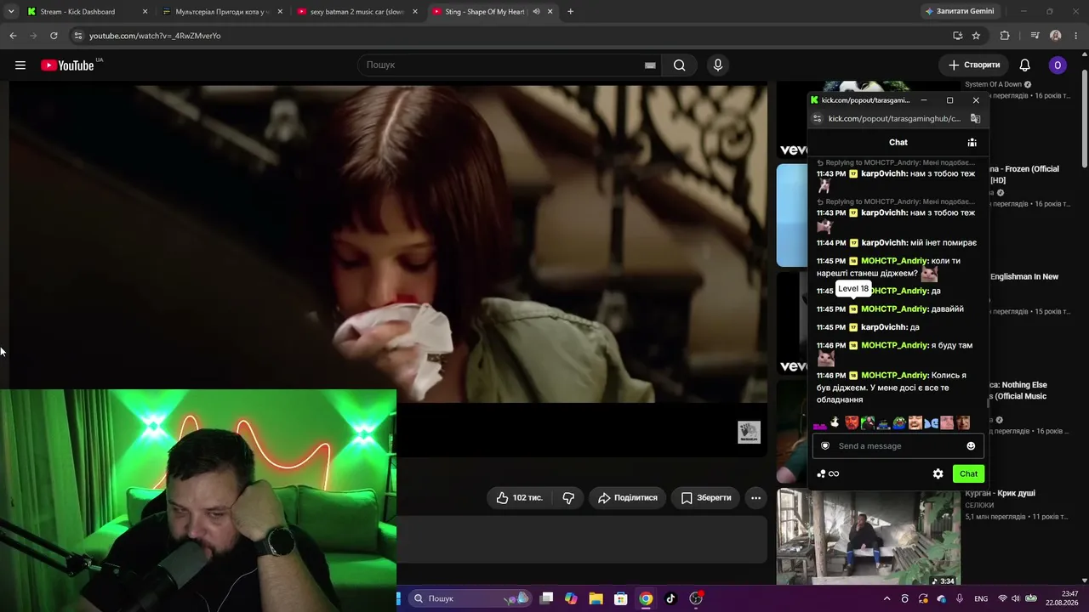Select the Sting - Shape Of My Heart tab
Viewport: 1089px width, 612px height.
click(x=491, y=12)
